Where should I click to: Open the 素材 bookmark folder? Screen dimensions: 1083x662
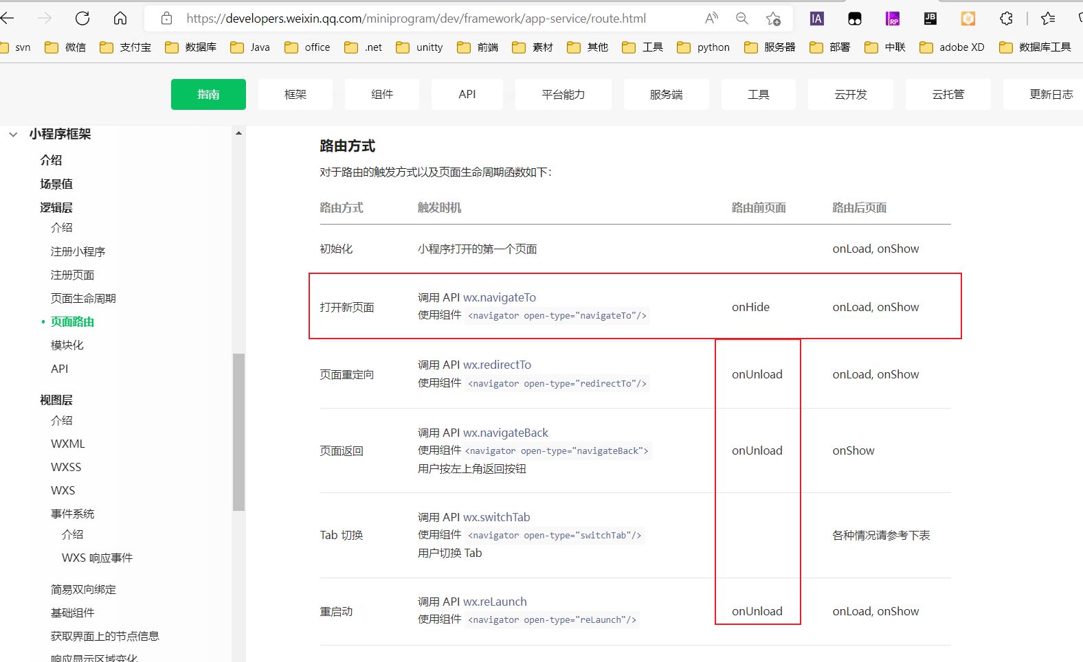point(533,47)
